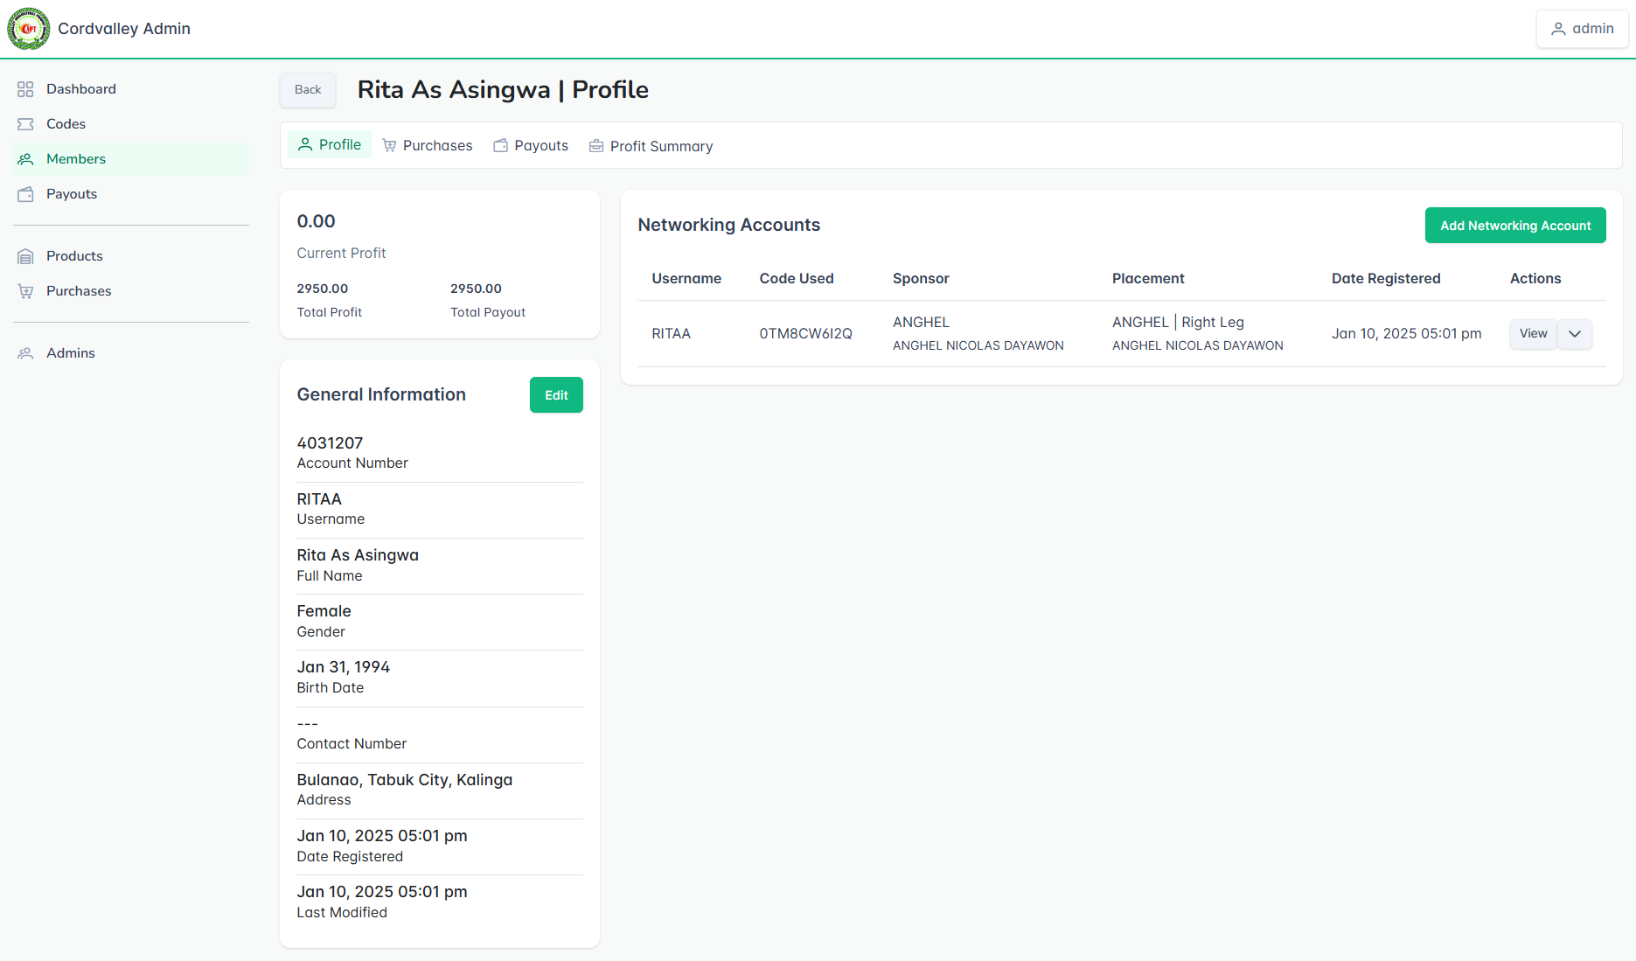Click the admin user icon top right
Viewport: 1636px width, 961px height.
1558,28
